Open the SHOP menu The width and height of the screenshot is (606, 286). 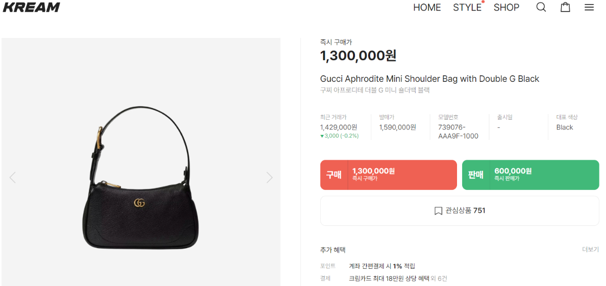click(507, 8)
